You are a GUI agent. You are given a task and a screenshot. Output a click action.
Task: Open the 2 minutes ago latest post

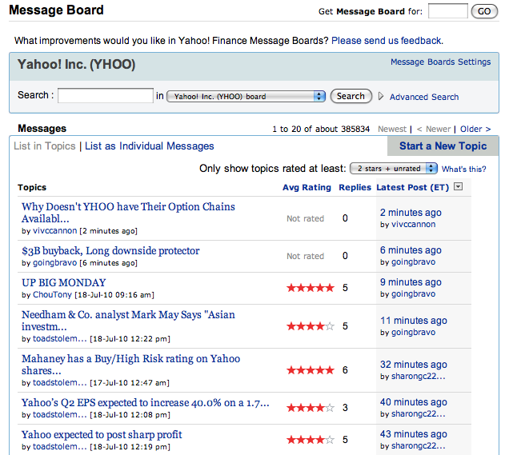411,213
